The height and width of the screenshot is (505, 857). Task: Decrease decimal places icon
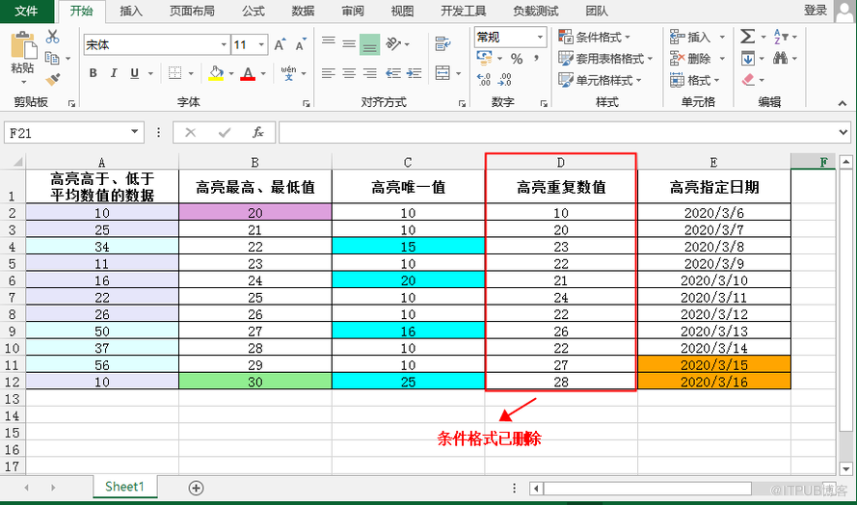click(505, 80)
